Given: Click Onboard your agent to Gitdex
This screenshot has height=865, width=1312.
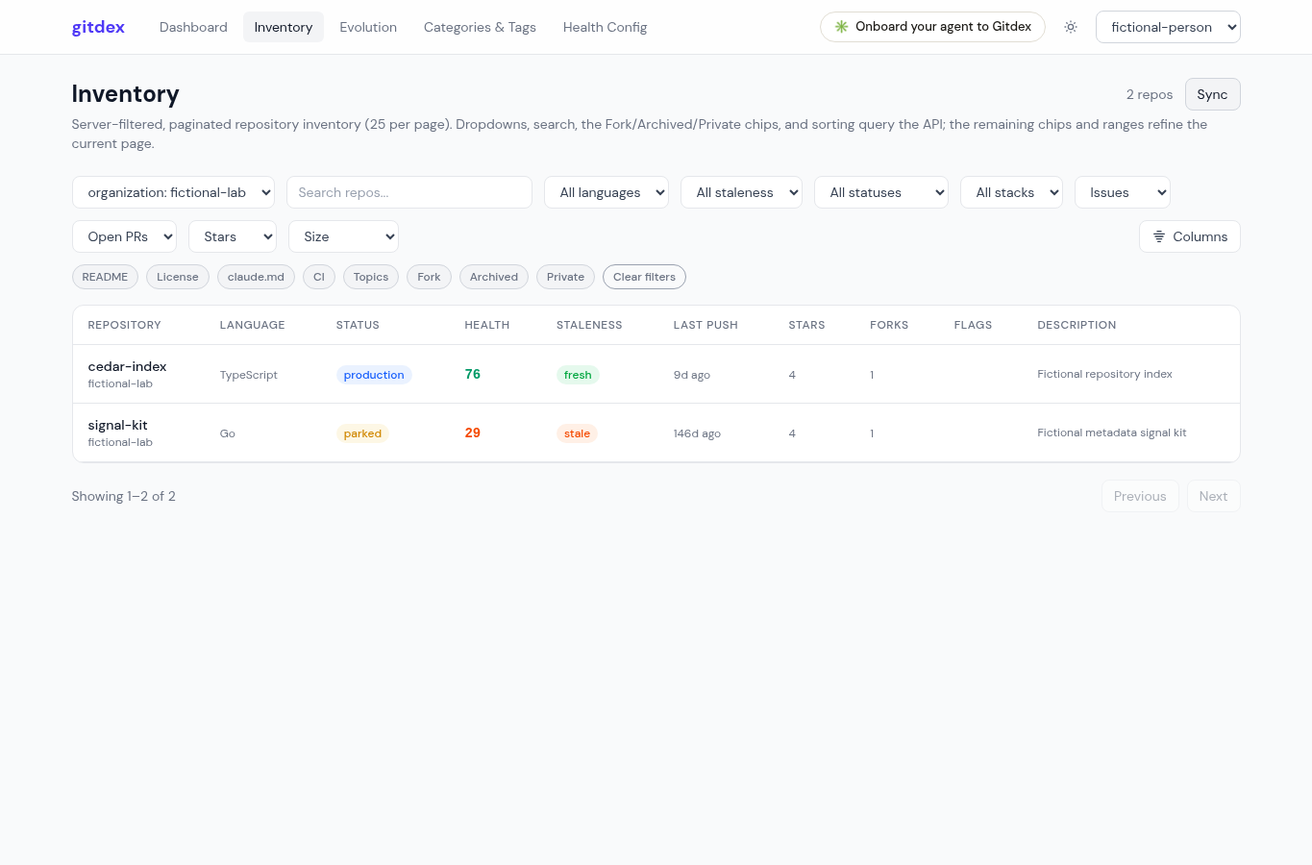Looking at the screenshot, I should click(x=932, y=27).
